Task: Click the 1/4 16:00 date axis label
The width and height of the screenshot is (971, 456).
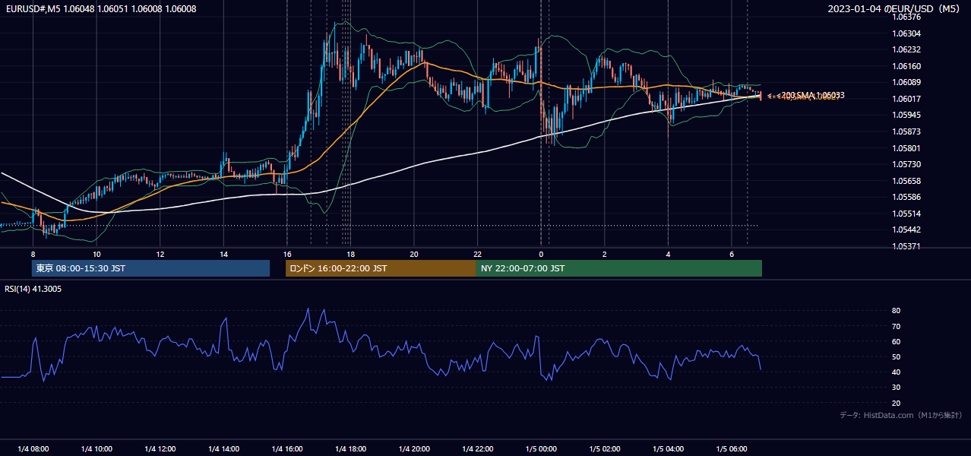Action: [x=286, y=448]
